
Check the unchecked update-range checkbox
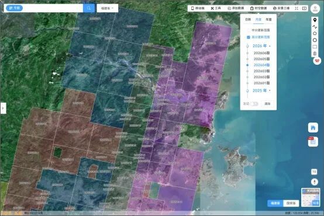click(x=249, y=30)
